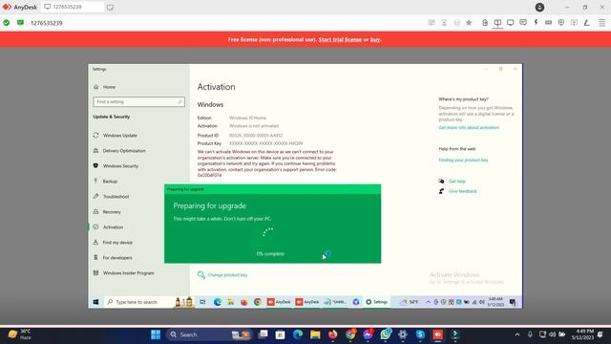Select For developers in the sidebar
This screenshot has height=344, width=611.
click(x=113, y=257)
